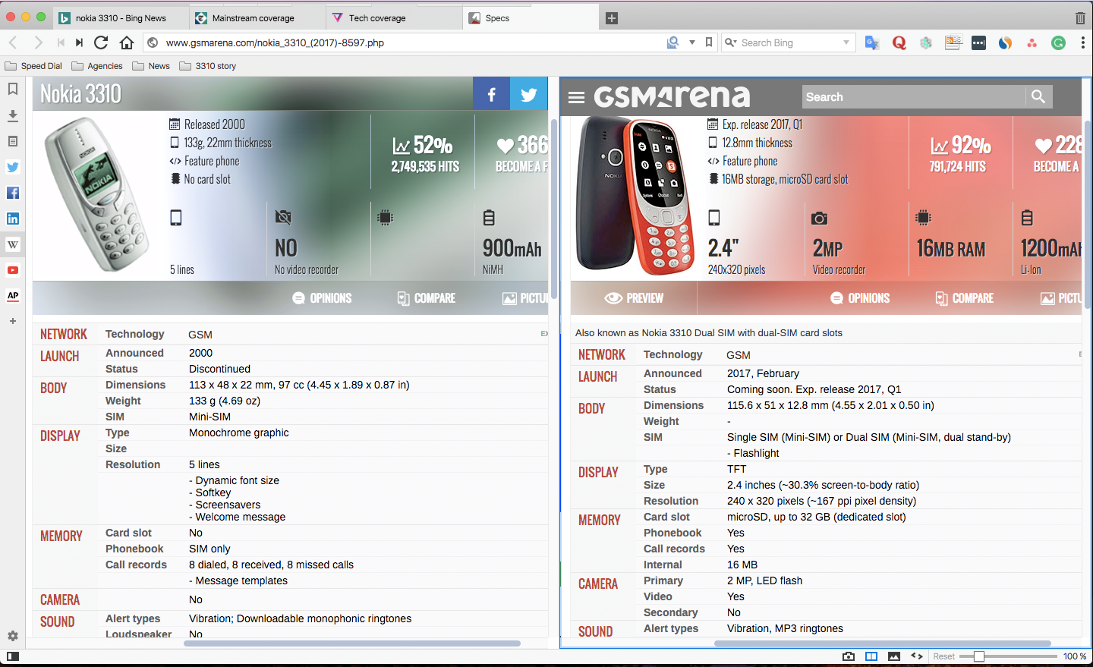Click the Google Translate extension icon

[x=872, y=42]
